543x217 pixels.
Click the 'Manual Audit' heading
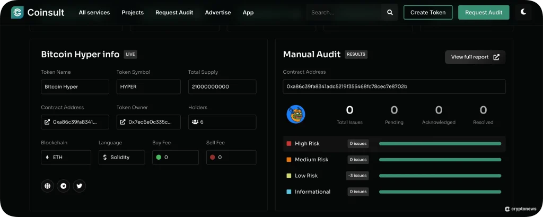(312, 55)
